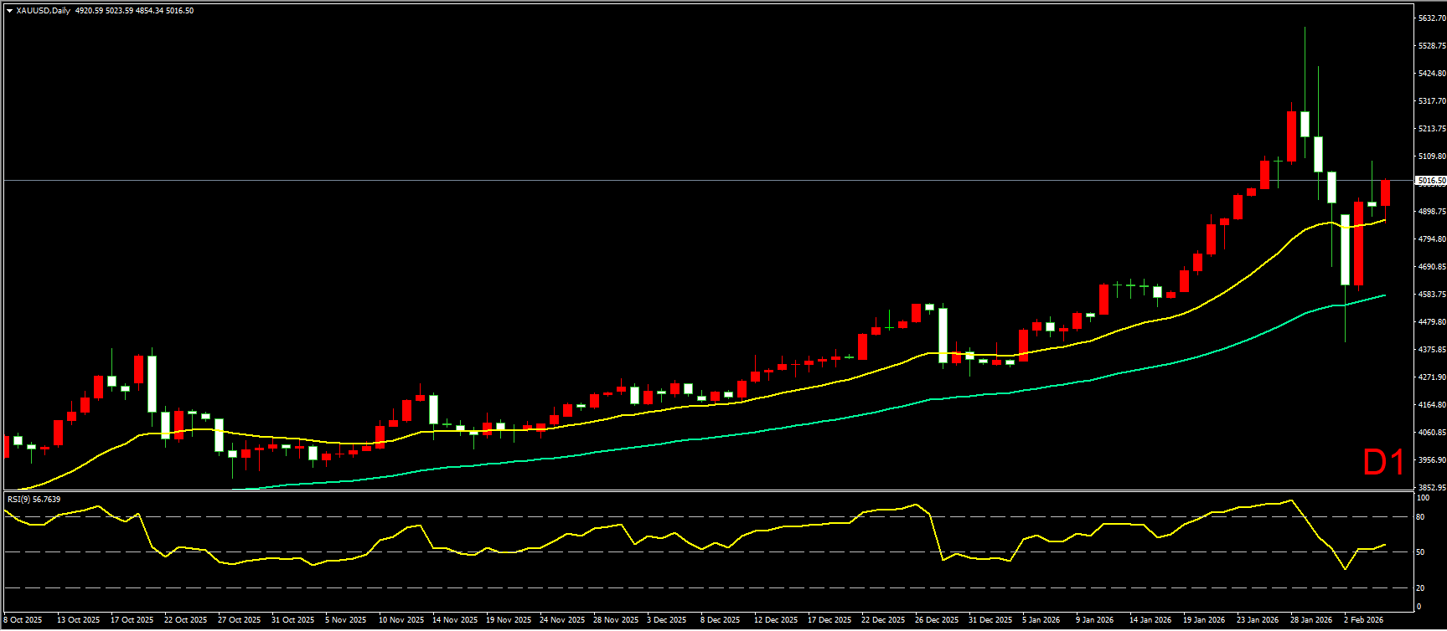1447x631 pixels.
Task: Click the 8 Oct 2025 date label
Action: 23,620
